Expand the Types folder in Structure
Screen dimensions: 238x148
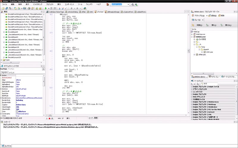coord(1,60)
